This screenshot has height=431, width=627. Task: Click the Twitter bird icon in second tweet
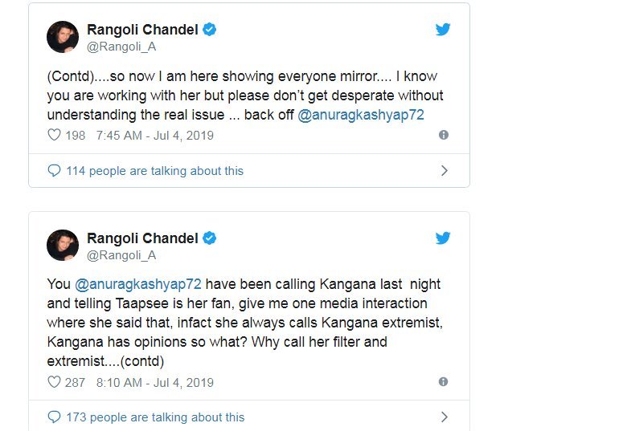[443, 238]
